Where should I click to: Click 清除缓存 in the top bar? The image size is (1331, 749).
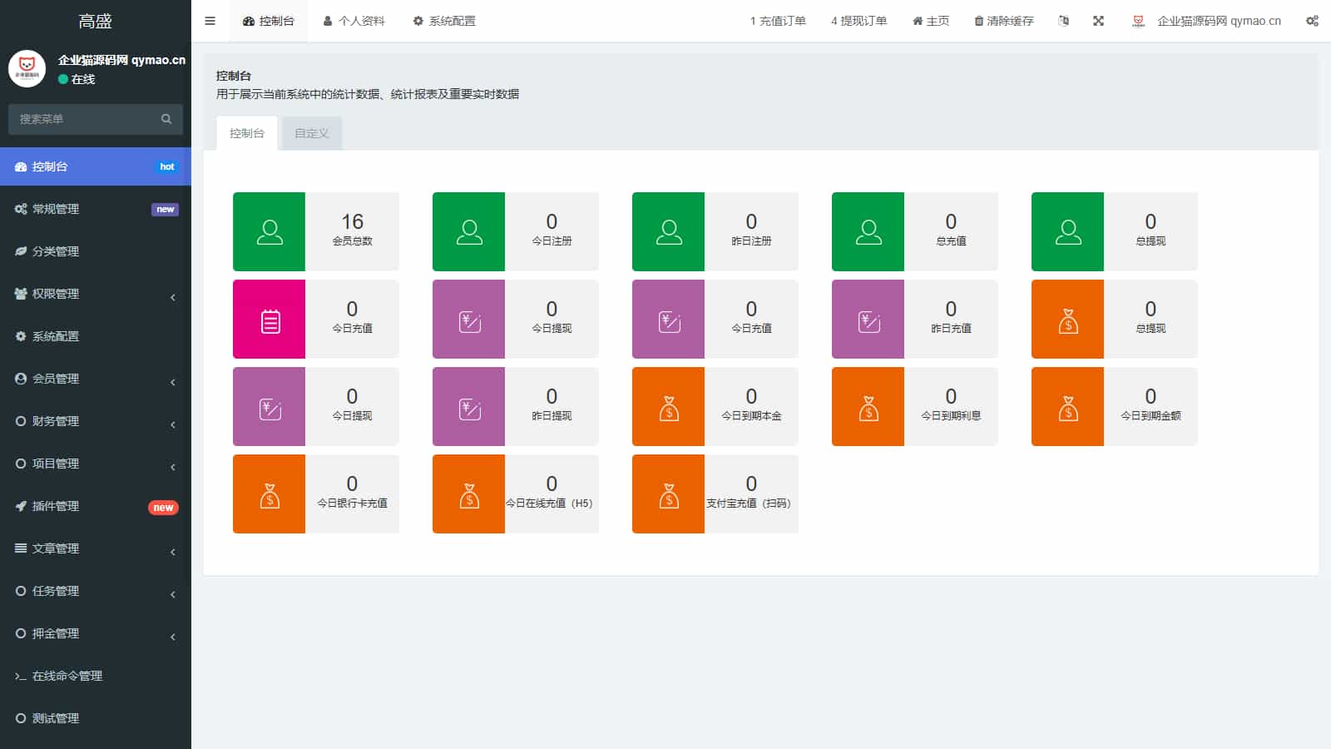(x=1003, y=21)
